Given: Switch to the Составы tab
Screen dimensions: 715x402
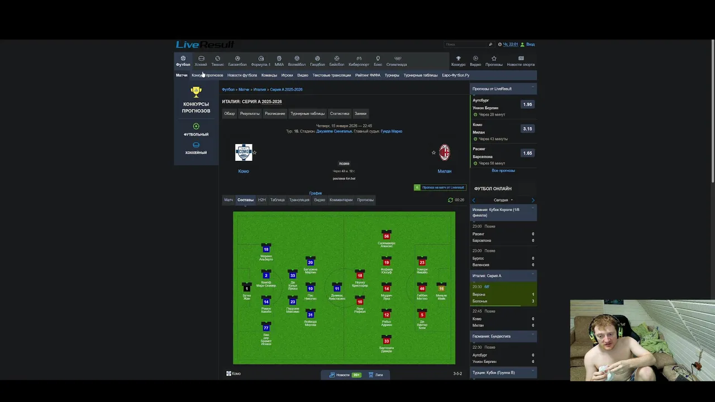Looking at the screenshot, I should [245, 200].
